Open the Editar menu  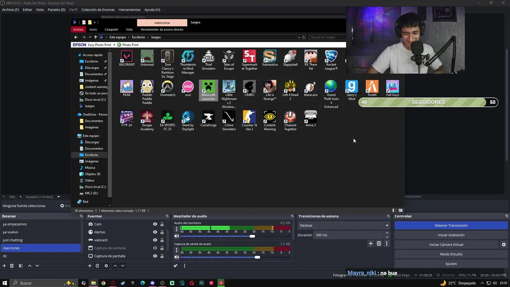coord(27,10)
